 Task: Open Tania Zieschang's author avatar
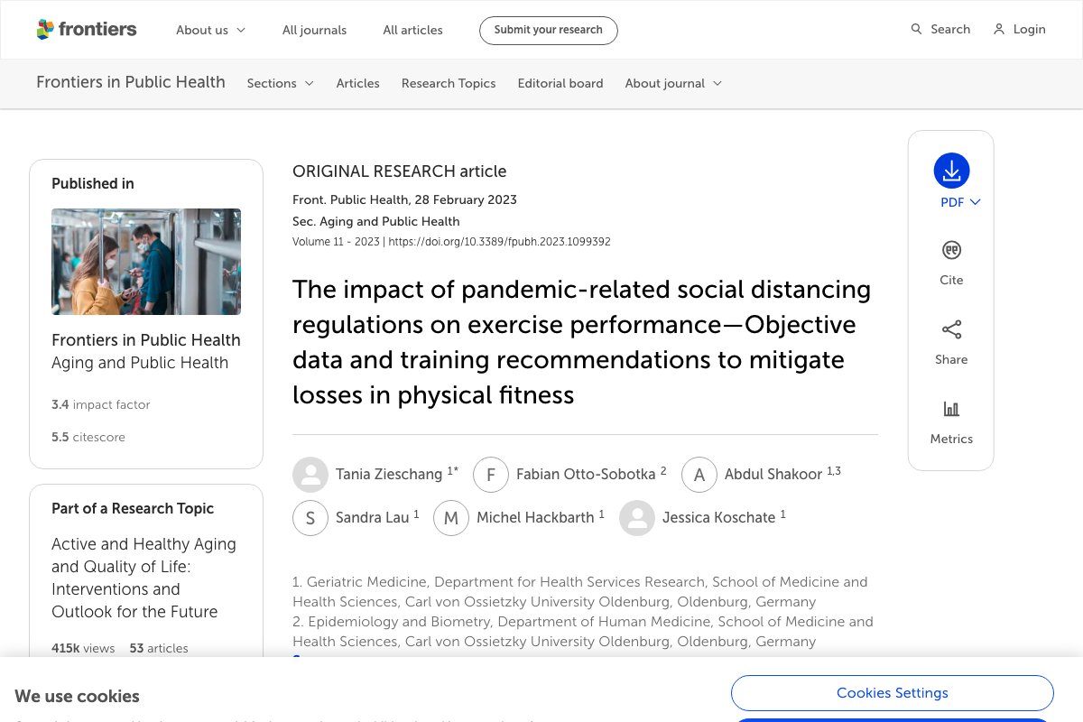tap(310, 475)
